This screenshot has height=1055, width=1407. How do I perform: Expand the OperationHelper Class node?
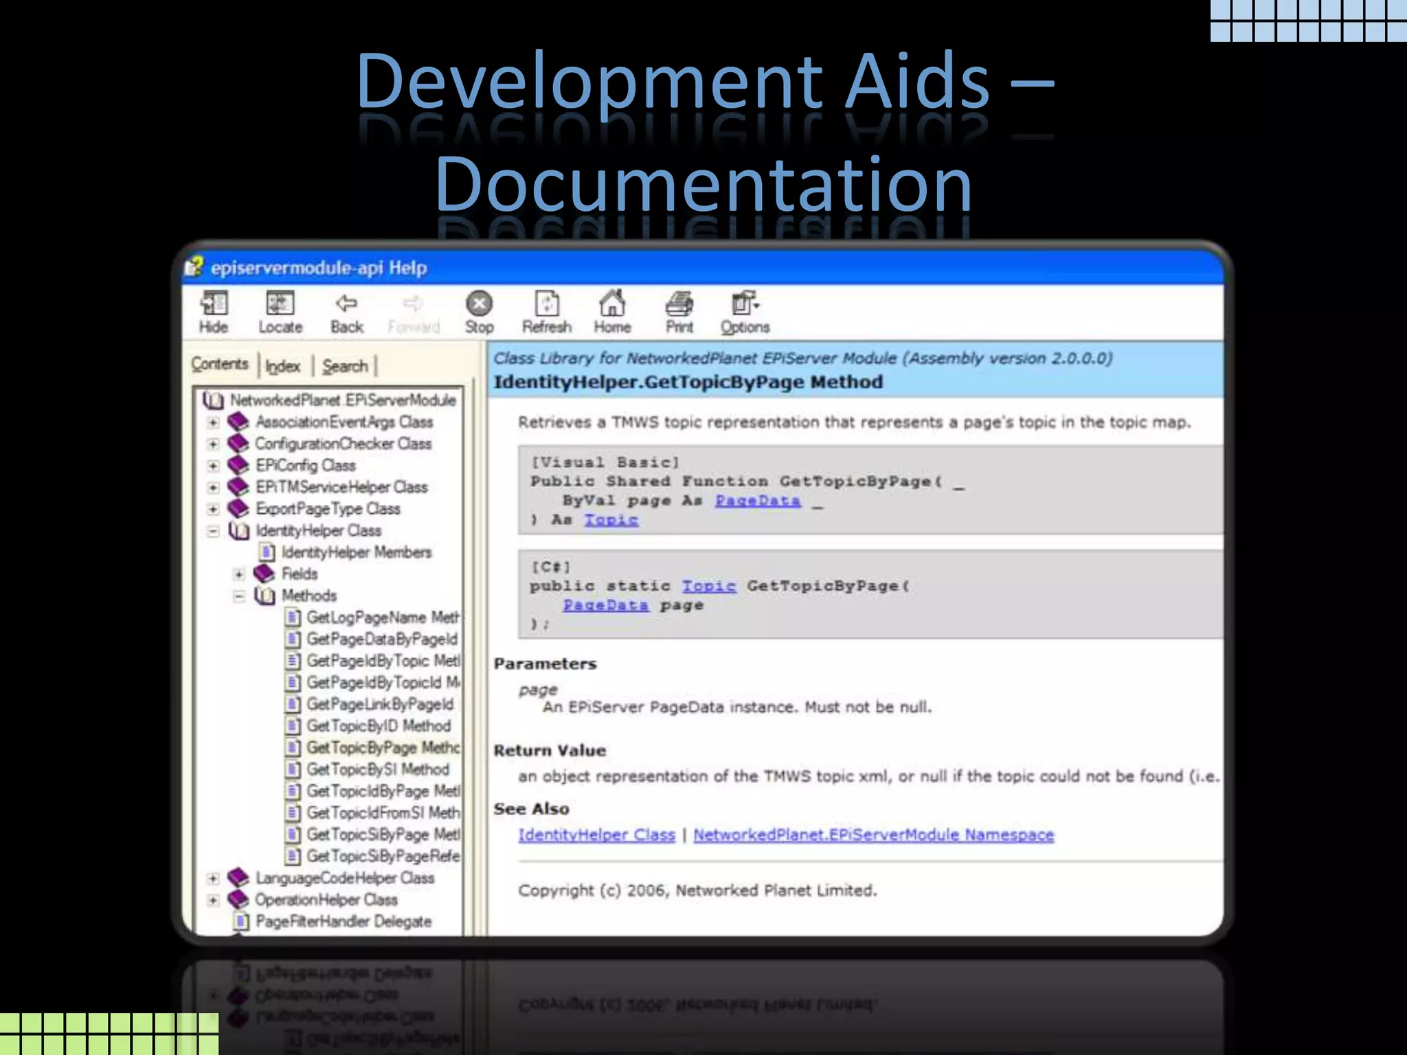point(213,900)
